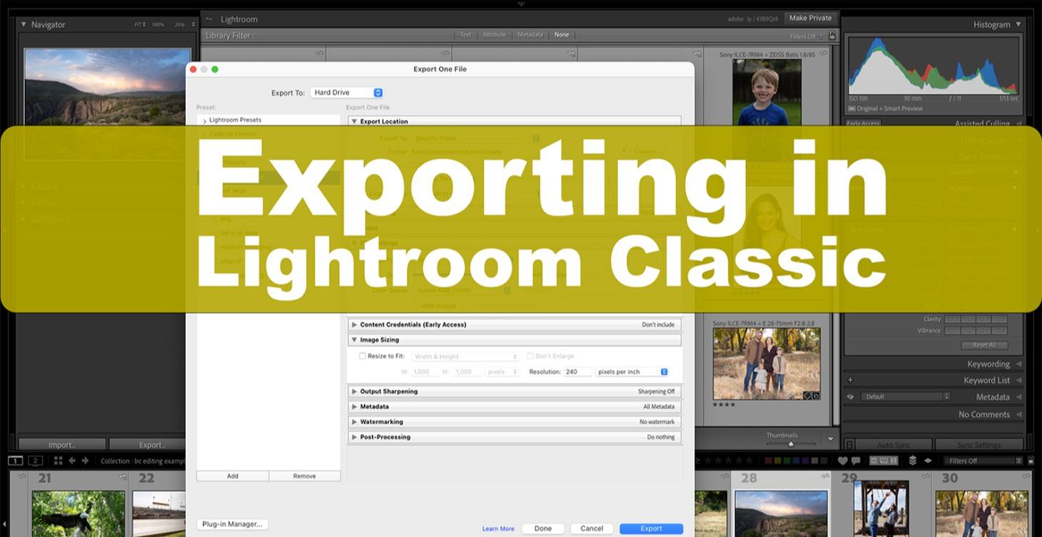
Task: Click the sync badge on thumbnail 30
Action: pyautogui.click(x=1027, y=476)
